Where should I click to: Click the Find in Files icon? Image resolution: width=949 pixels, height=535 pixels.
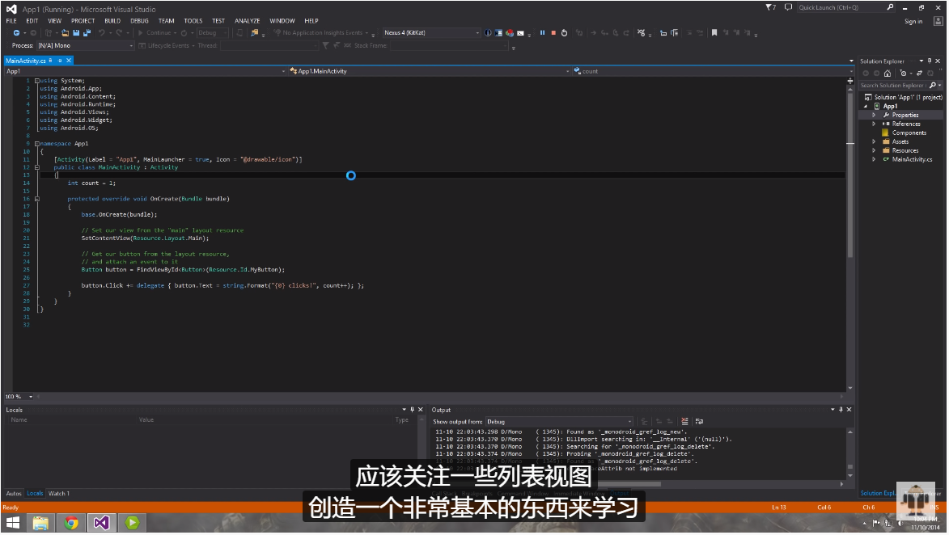tap(255, 32)
